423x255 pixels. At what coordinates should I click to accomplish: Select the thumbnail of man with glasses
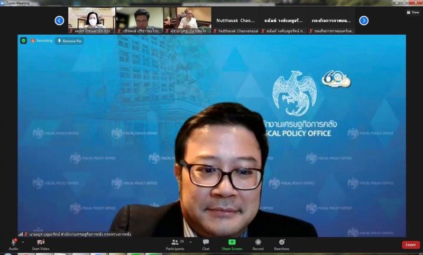140,21
